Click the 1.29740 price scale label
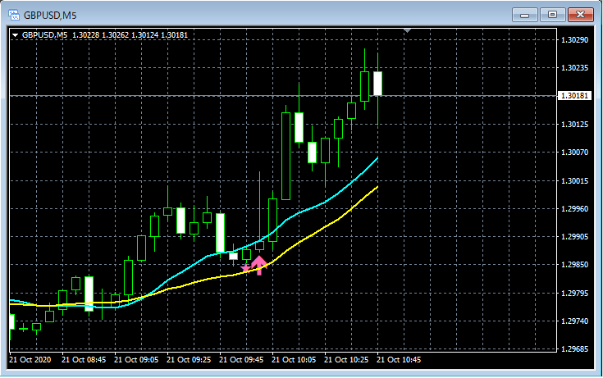This screenshot has width=603, height=378. pyautogui.click(x=574, y=321)
